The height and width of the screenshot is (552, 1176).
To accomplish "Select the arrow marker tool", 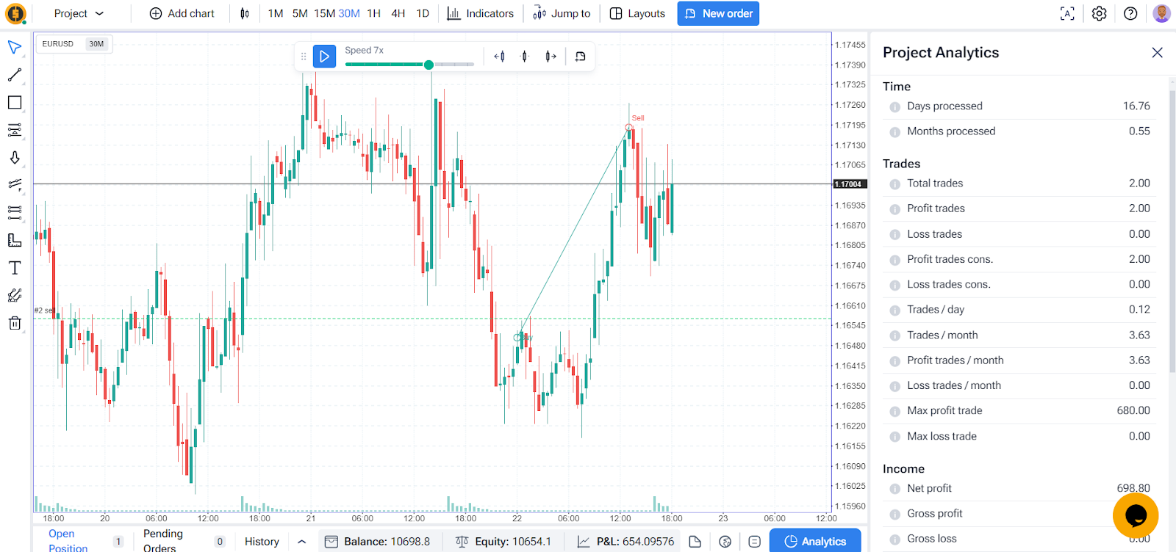I will click(x=15, y=158).
